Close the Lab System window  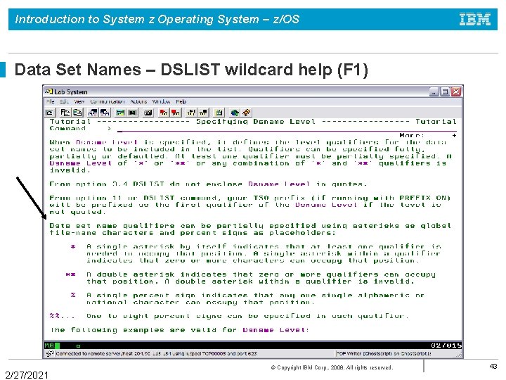(x=455, y=91)
